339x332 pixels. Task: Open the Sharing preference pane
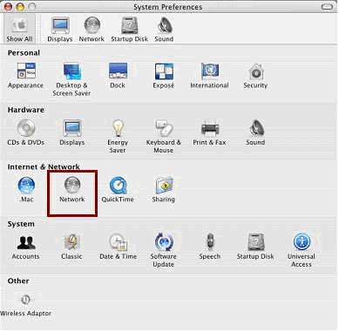click(164, 190)
